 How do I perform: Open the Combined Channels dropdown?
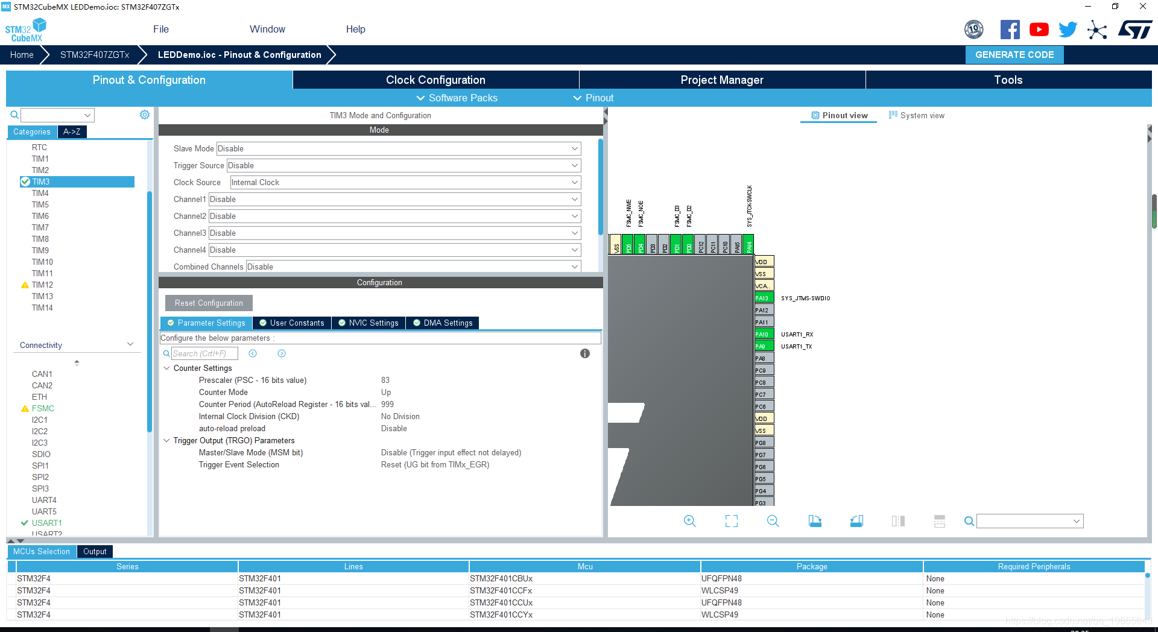coord(413,267)
